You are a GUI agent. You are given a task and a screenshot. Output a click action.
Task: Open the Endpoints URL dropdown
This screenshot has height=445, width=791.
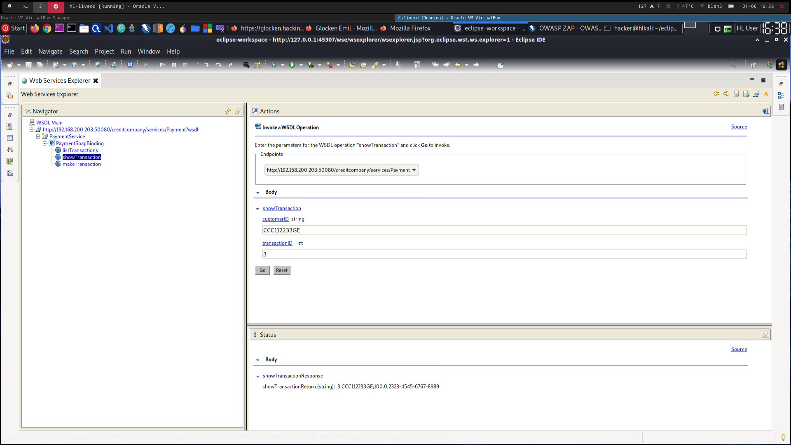click(414, 170)
